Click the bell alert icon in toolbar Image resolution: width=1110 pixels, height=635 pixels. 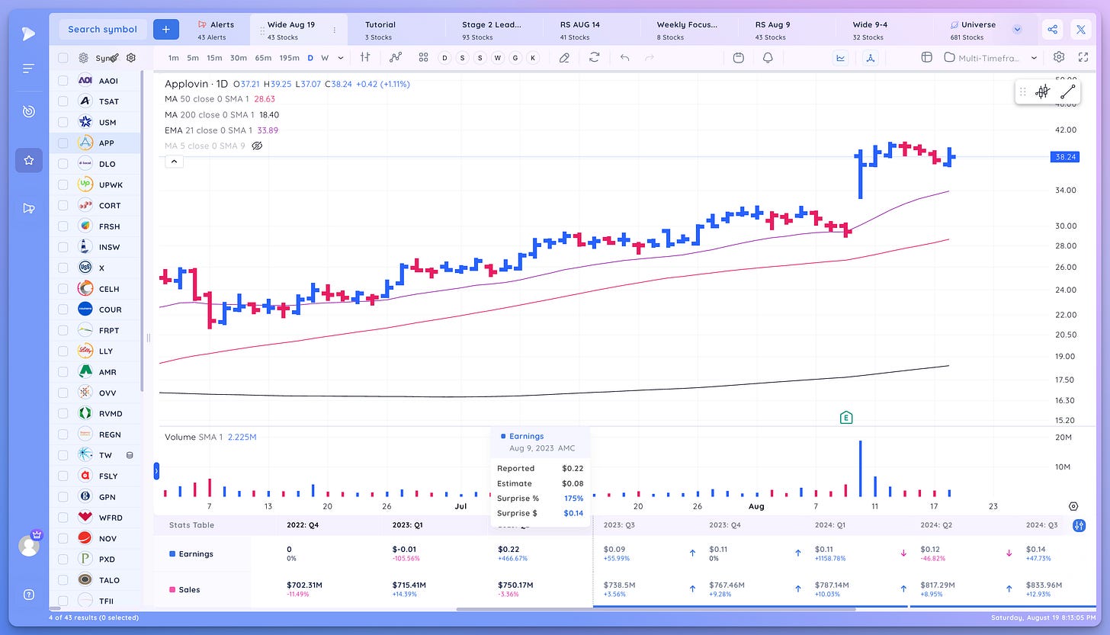pos(768,57)
